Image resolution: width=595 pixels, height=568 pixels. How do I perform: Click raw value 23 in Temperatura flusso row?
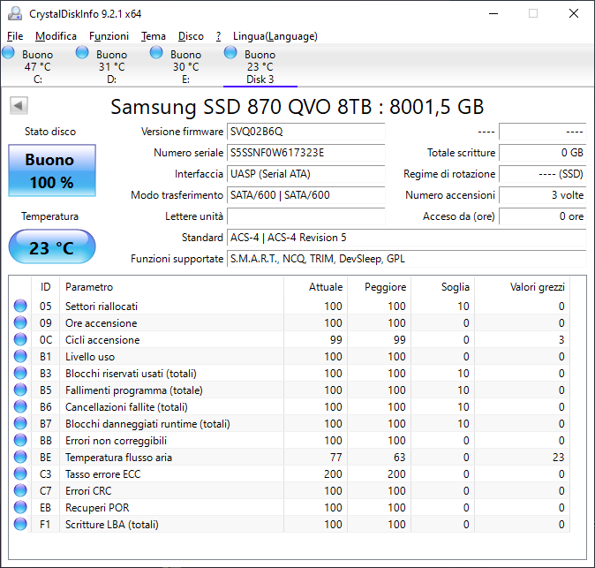point(558,457)
